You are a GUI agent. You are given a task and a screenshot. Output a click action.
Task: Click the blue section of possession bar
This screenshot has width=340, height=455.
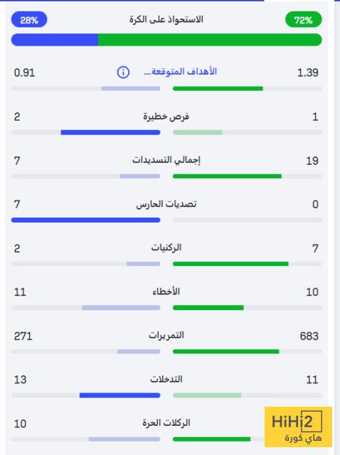(x=55, y=40)
